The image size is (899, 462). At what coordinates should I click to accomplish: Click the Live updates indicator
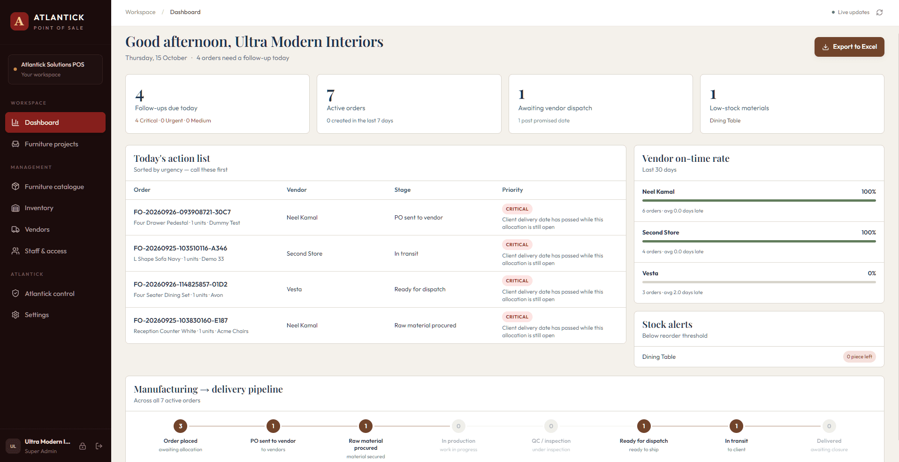tap(851, 12)
